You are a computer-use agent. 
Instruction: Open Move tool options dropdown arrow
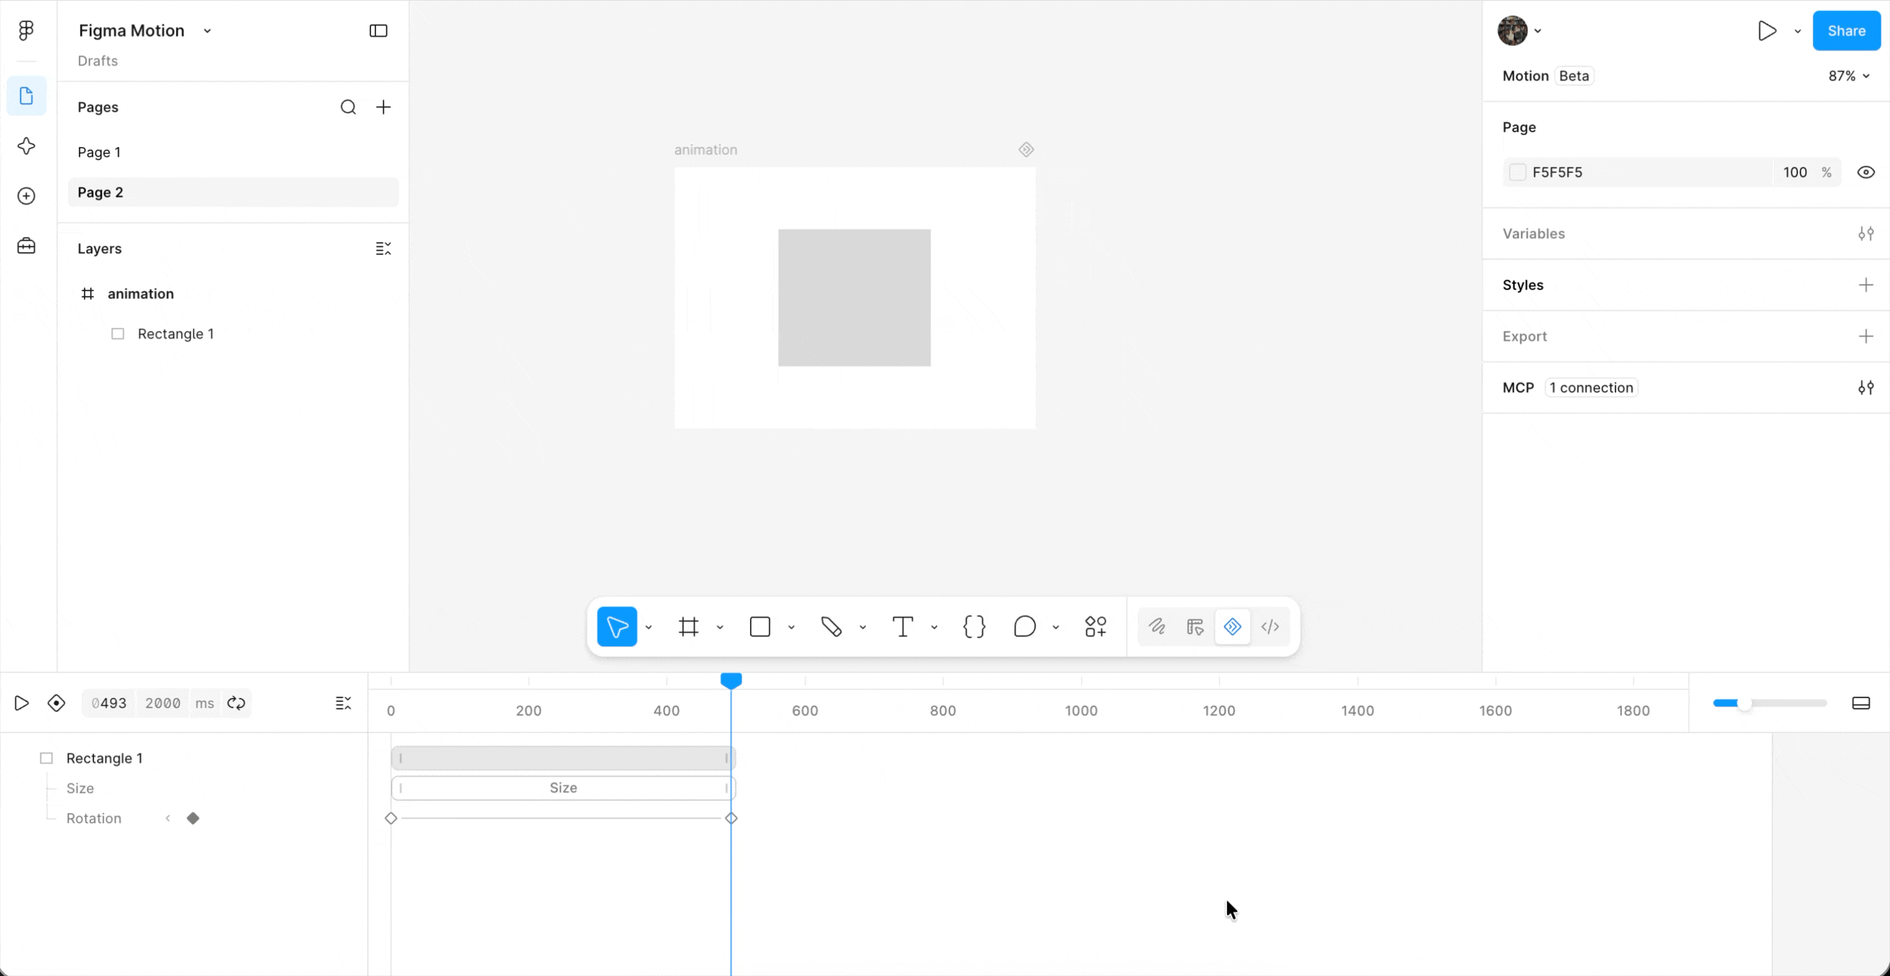tap(649, 628)
